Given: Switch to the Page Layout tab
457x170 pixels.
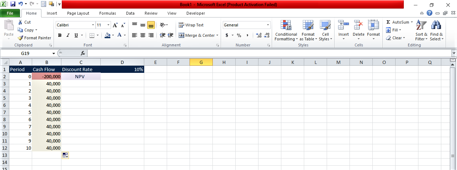Looking at the screenshot, I should (x=78, y=13).
